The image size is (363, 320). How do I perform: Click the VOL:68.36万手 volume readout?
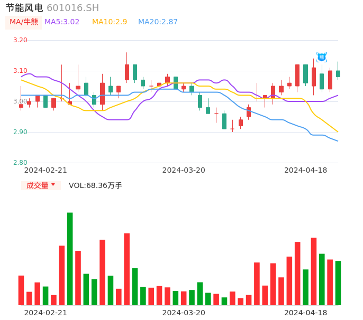(95, 185)
